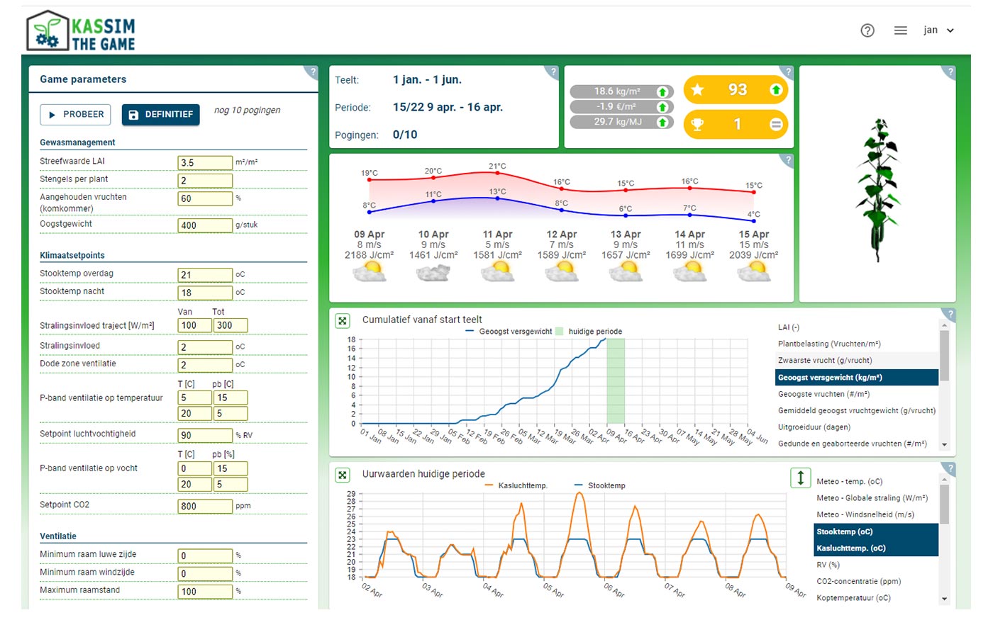The image size is (993, 620).
Task: Open the hamburger menu in header
Action: (x=900, y=30)
